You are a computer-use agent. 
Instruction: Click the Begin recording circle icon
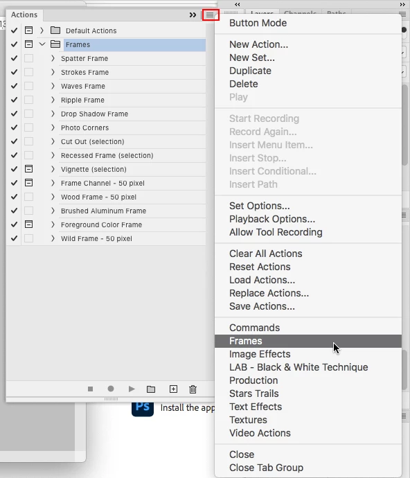tap(111, 389)
